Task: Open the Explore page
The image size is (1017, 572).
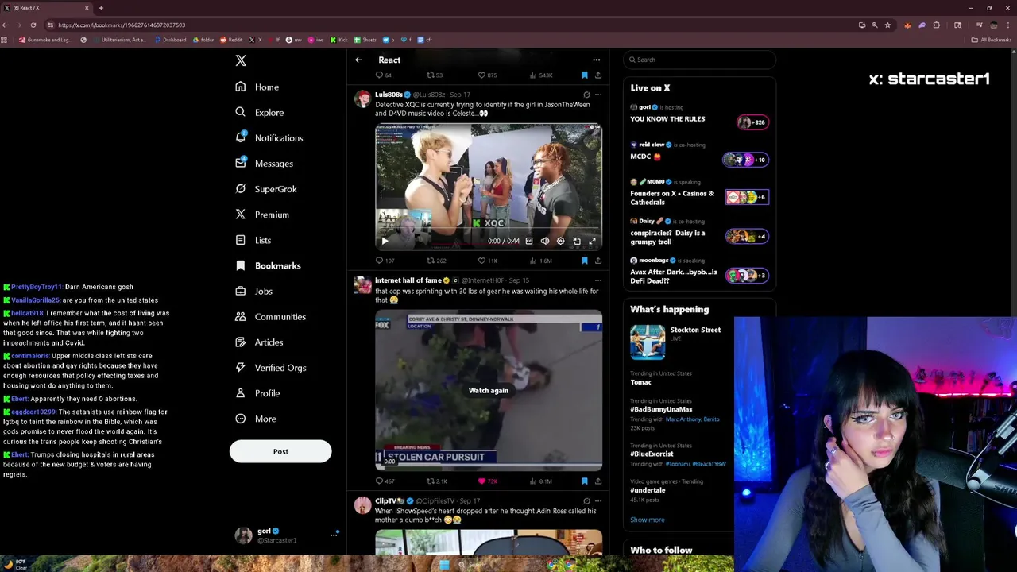Action: tap(259, 112)
